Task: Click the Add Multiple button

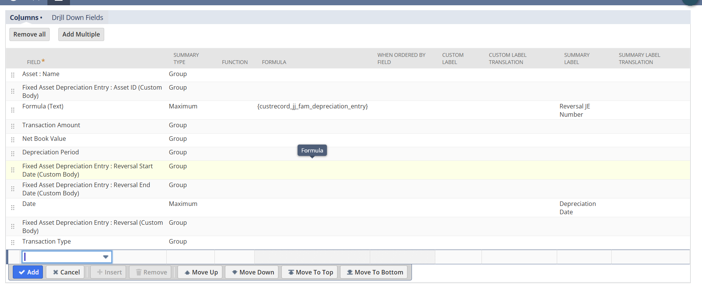Action: (x=81, y=34)
